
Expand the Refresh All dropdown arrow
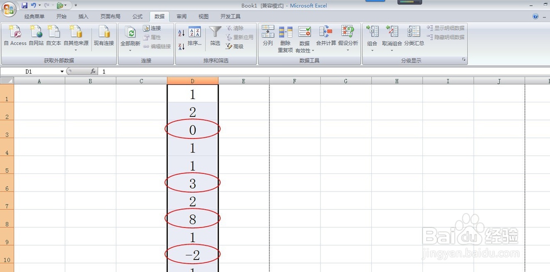[130, 51]
